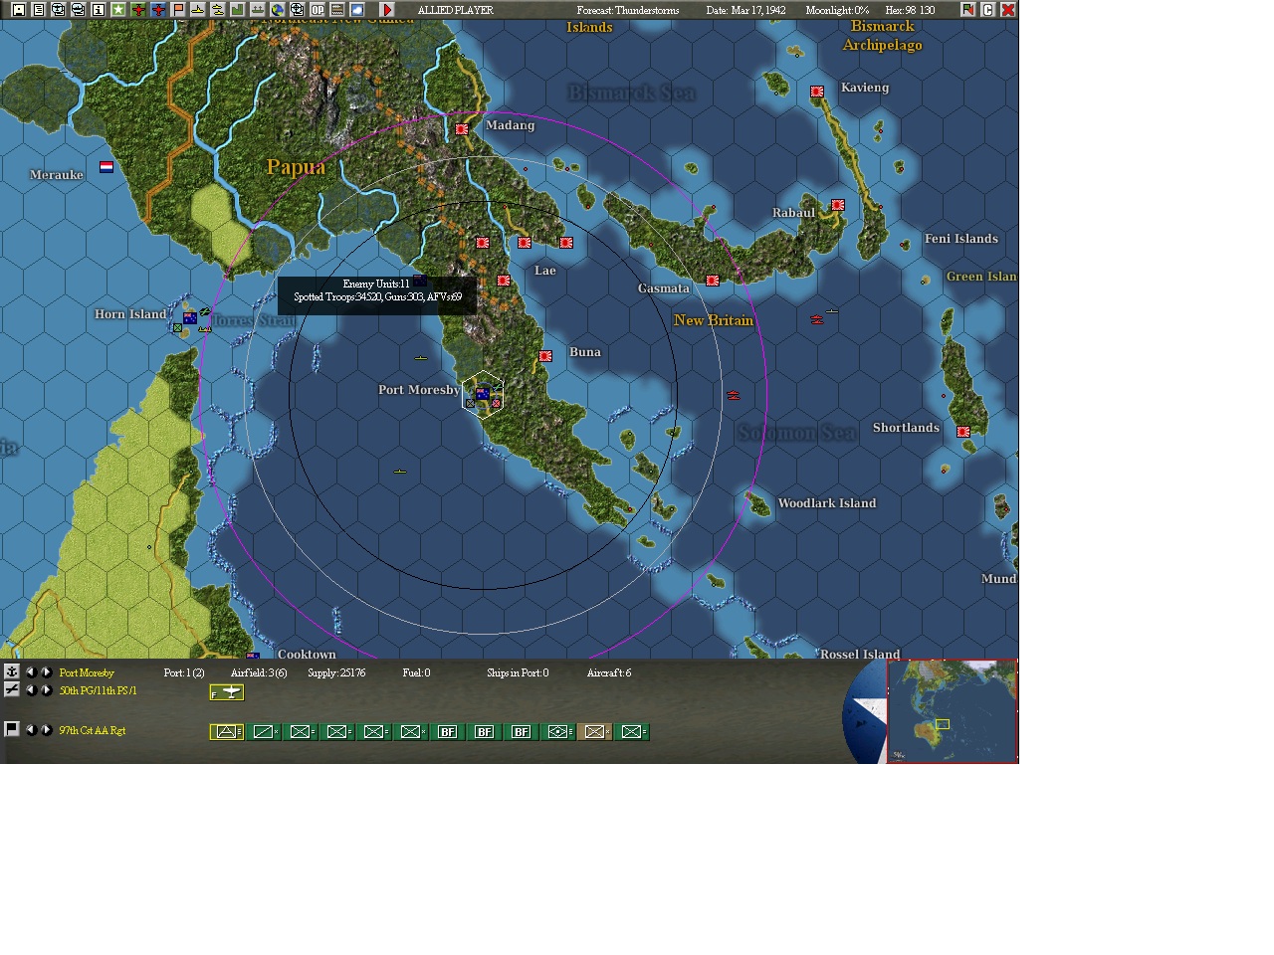The height and width of the screenshot is (955, 1274).
Task: Click the C button in top bar
Action: click(988, 10)
